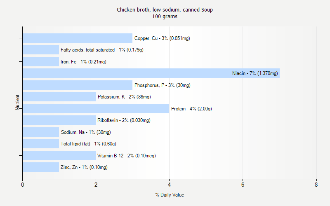The width and height of the screenshot is (330, 206).
Task: Click the Iron, Fe bar
Action: tap(41, 62)
